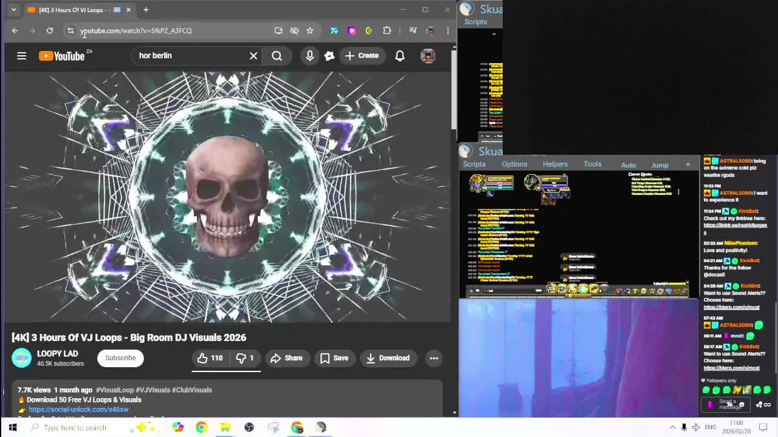The height and width of the screenshot is (437, 778).
Task: Open the Chrome three-dot menu
Action: pyautogui.click(x=448, y=30)
